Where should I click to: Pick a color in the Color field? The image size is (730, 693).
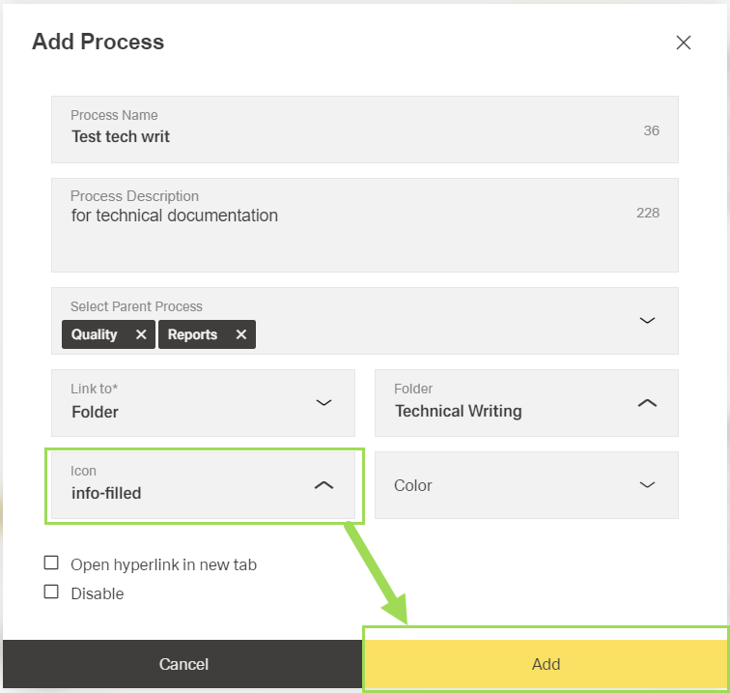(x=502, y=485)
